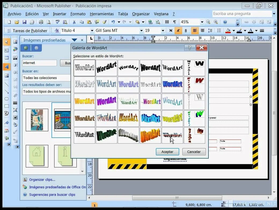This screenshot has height=210, width=279.
Task: Select the globe and computer clip art
Action: (63, 120)
